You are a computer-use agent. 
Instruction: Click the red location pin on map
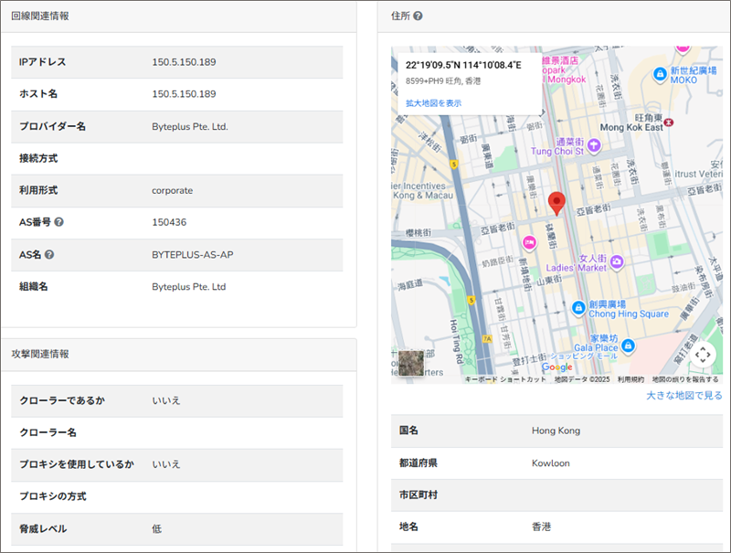tap(556, 203)
